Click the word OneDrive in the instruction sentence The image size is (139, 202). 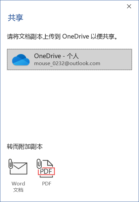(x=75, y=37)
